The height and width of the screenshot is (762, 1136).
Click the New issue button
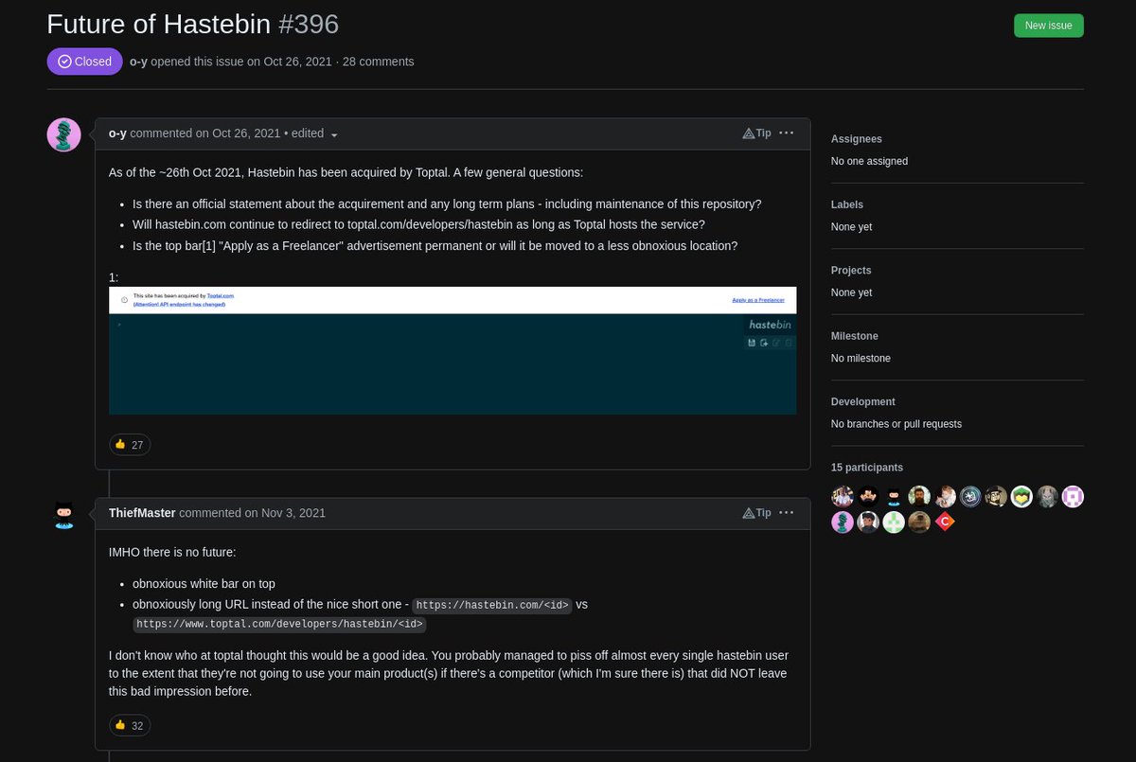coord(1048,26)
